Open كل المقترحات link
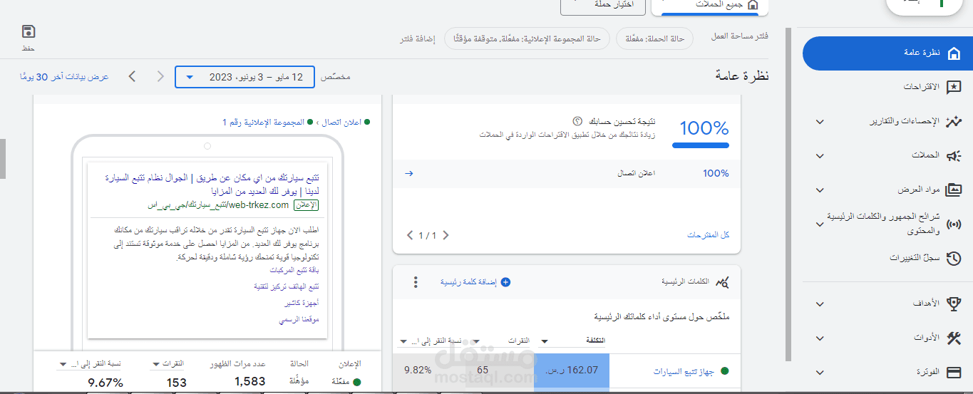The width and height of the screenshot is (973, 394). (x=708, y=235)
